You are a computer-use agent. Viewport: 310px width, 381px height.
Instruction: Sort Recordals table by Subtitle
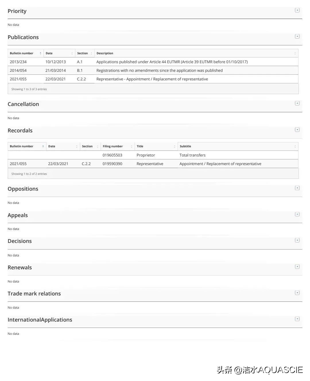pos(238,146)
